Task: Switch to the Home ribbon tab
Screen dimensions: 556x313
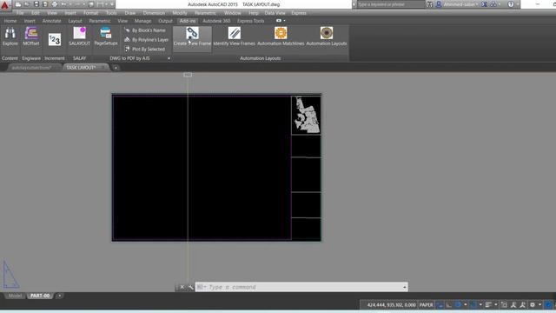Action: pyautogui.click(x=10, y=21)
